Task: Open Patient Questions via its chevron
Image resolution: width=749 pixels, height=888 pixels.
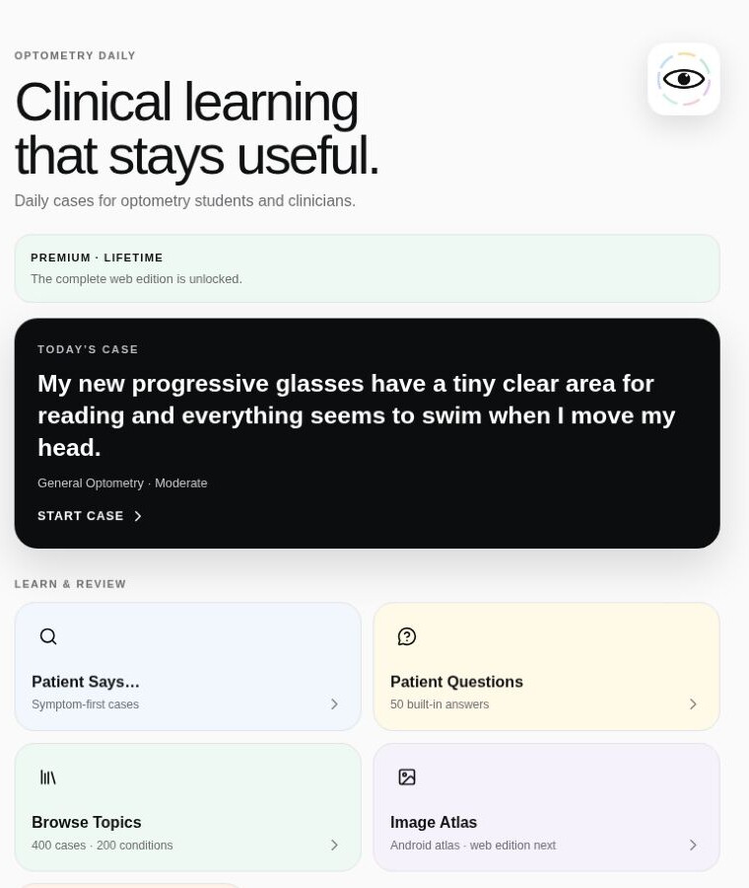Action: [693, 703]
